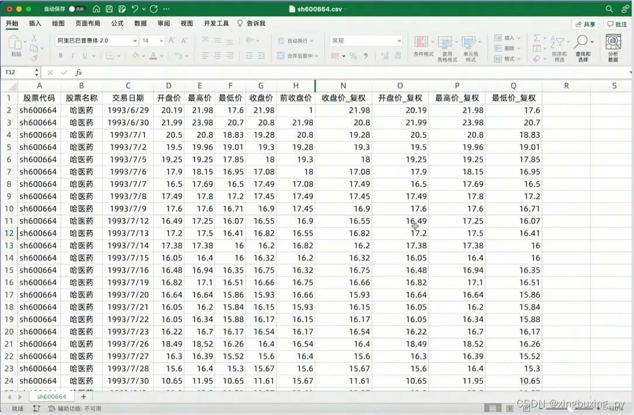The image size is (634, 415).
Task: Toggle top vertical alignment
Action: [205, 40]
